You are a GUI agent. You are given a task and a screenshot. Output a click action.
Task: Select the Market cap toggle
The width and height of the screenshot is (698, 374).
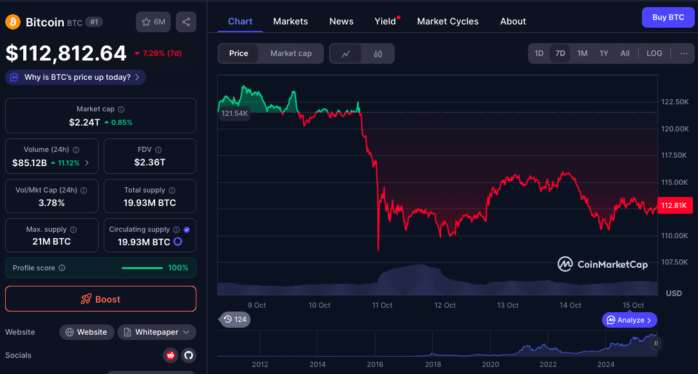click(291, 53)
